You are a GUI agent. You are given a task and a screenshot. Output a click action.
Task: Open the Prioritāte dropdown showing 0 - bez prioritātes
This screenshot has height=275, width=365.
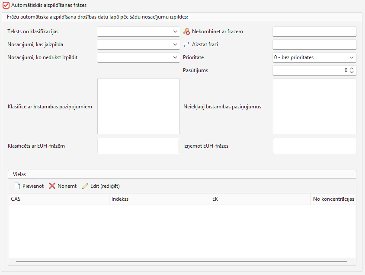click(314, 57)
